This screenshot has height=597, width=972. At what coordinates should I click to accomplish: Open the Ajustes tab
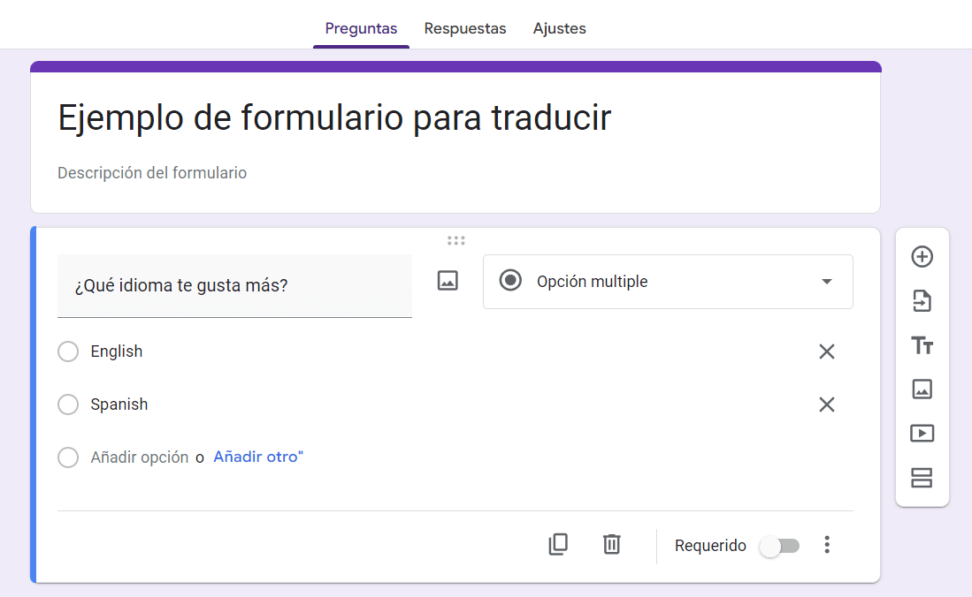point(559,28)
